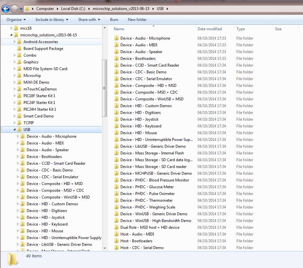
Task: Navigate to microchip_solutions_v2013-06-15 breadcrumb
Action: [x=121, y=9]
